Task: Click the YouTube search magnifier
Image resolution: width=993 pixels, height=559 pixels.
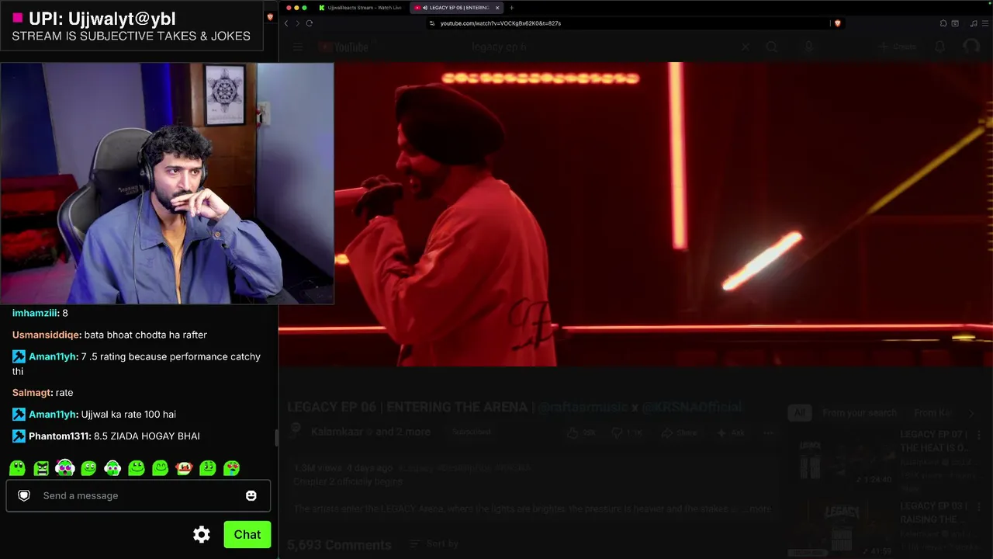Action: point(772,47)
